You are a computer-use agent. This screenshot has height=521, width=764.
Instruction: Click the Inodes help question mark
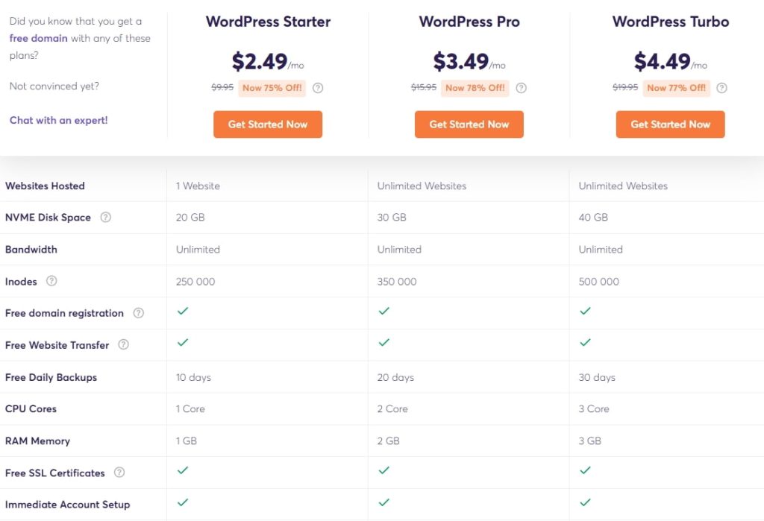point(51,282)
